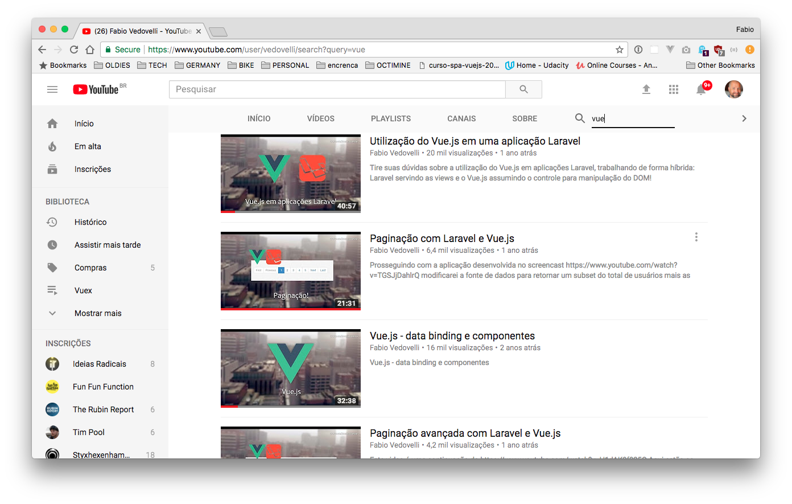
Task: Switch to the SOBRE channel tab
Action: pos(525,118)
